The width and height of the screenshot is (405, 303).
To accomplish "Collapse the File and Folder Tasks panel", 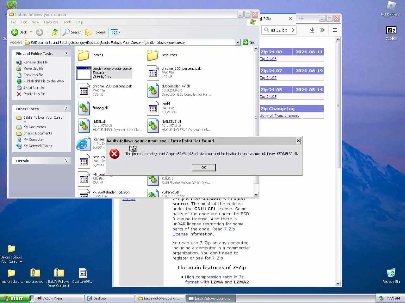I will [66, 53].
